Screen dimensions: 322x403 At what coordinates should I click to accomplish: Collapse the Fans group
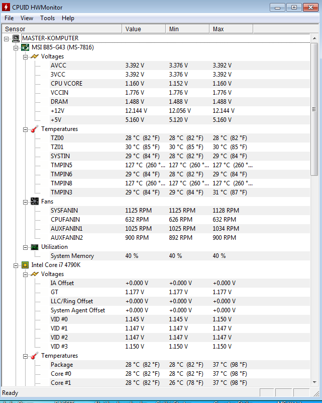(26, 202)
